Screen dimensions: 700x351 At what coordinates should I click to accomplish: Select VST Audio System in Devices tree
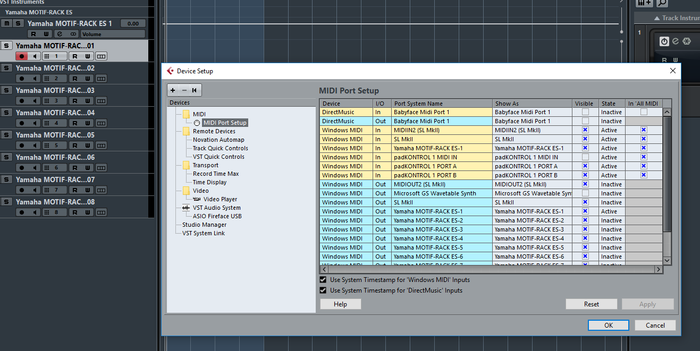(x=216, y=208)
